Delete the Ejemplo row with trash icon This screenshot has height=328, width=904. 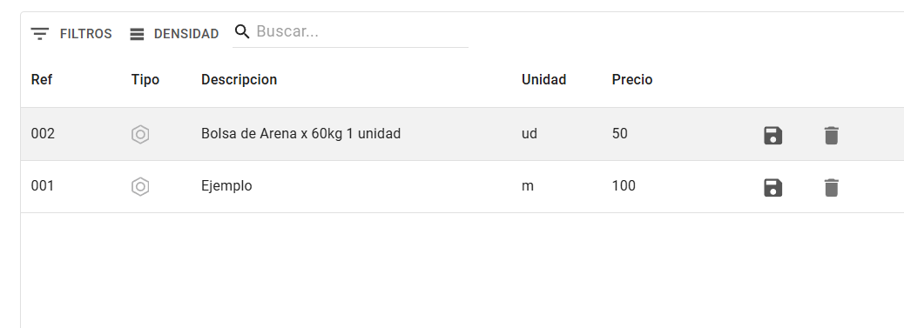[831, 188]
